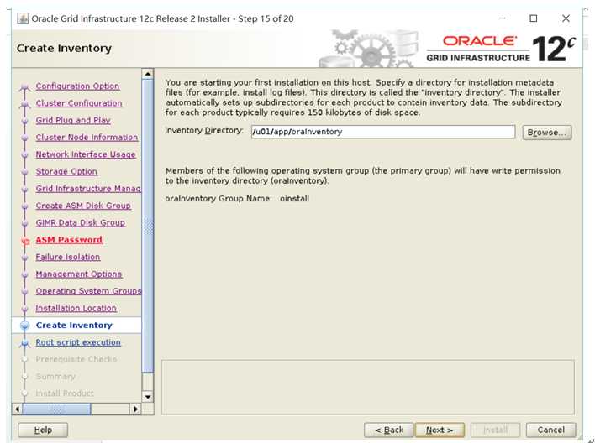Image resolution: width=595 pixels, height=443 pixels.
Task: Jump to Storage Option step
Action: [66, 171]
